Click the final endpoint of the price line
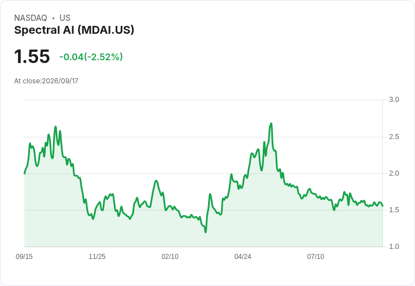 (x=382, y=206)
